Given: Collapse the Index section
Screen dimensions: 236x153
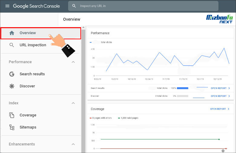Looking at the screenshot, I should tap(73, 103).
